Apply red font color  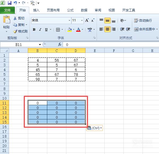(x=78, y=30)
